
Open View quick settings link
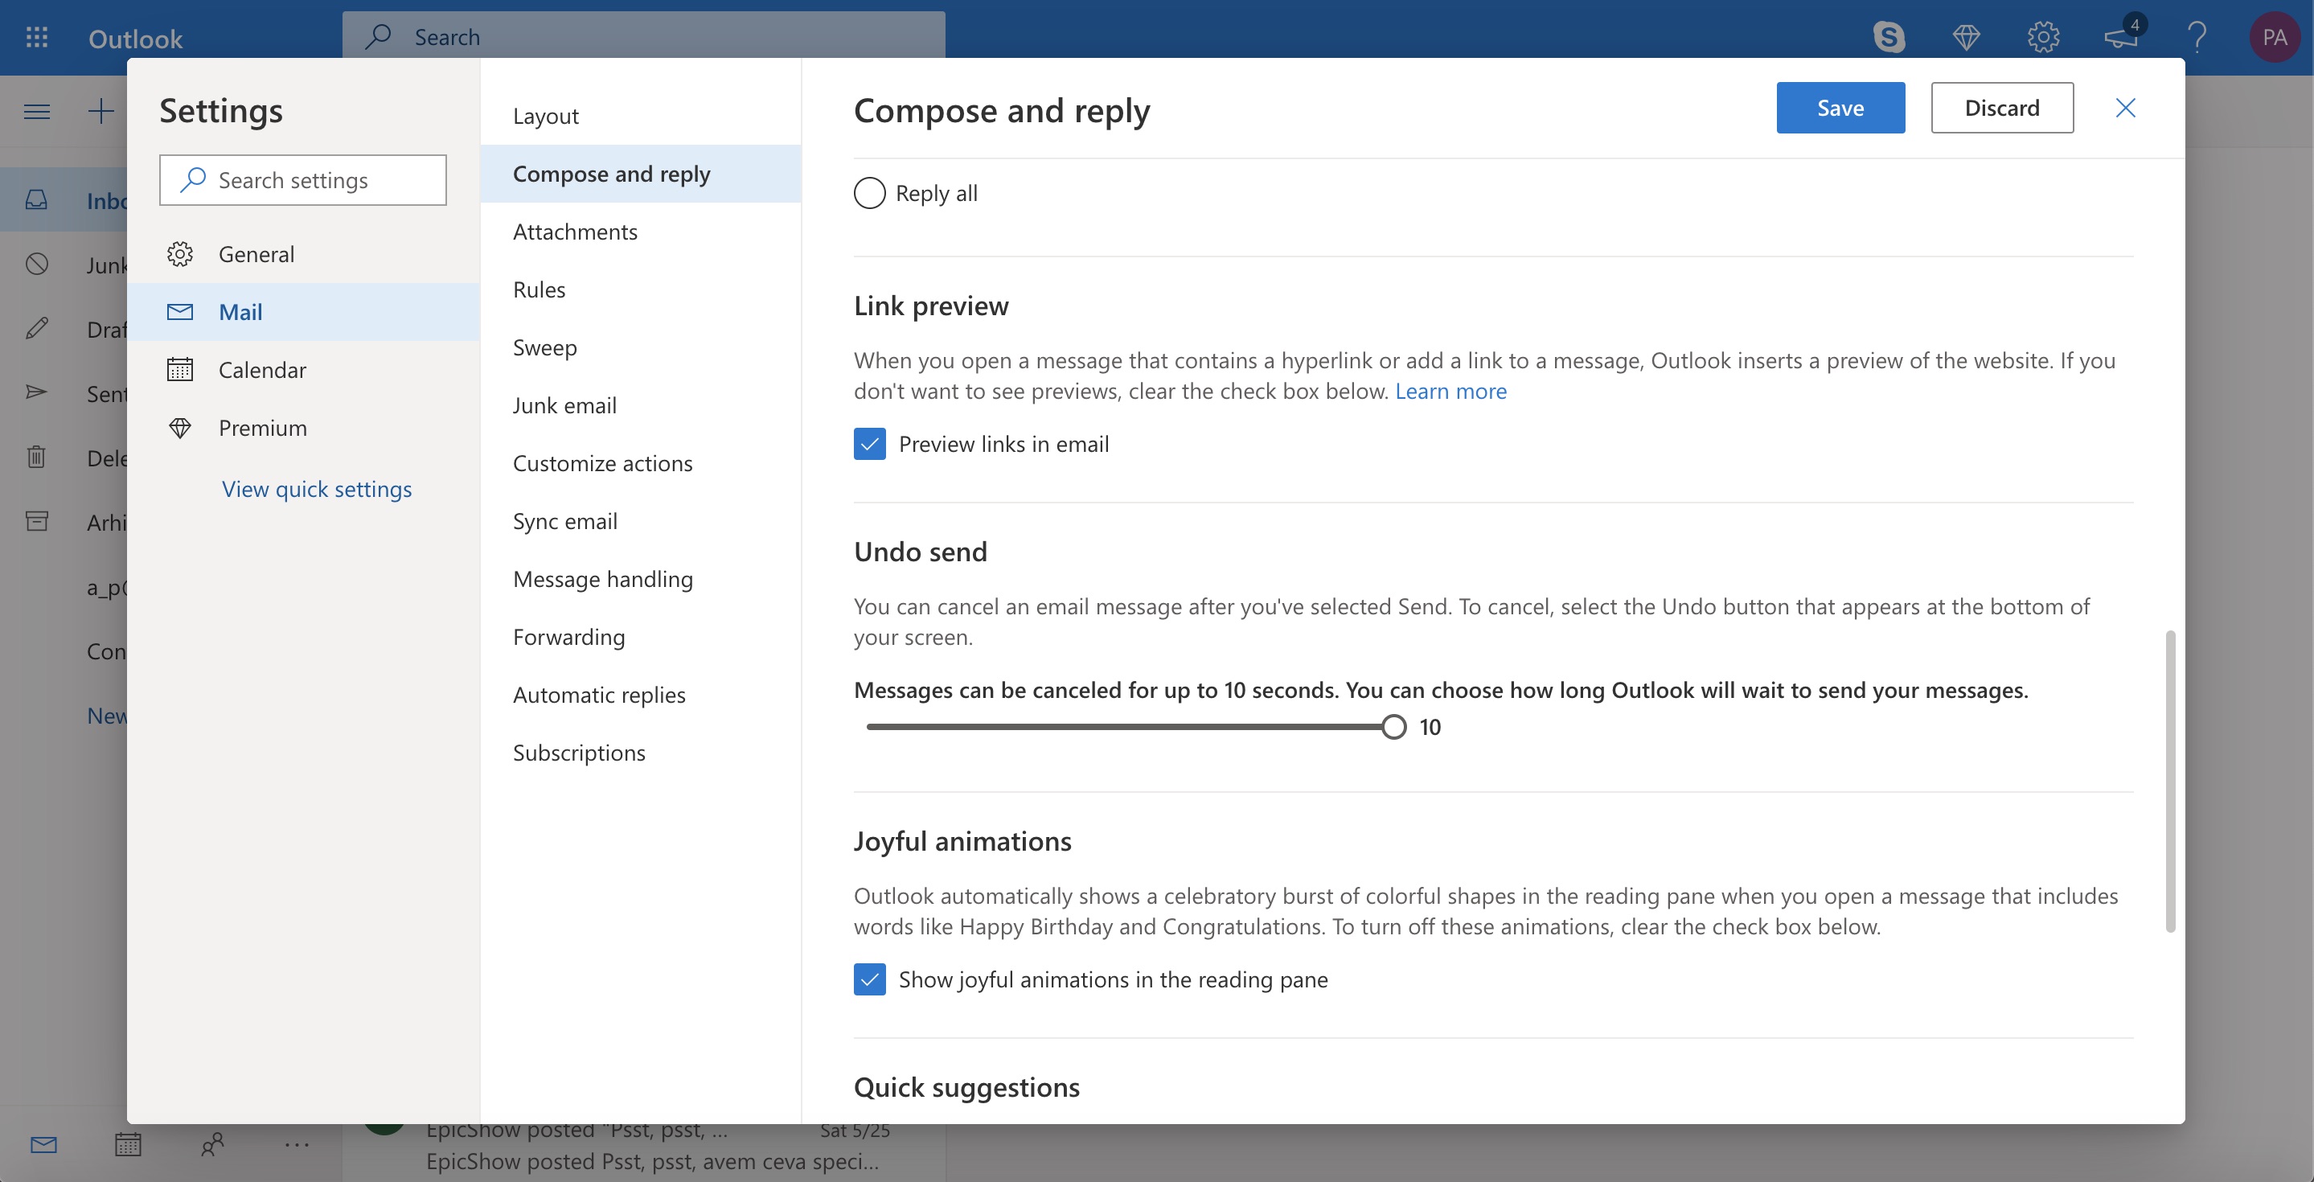coord(316,489)
